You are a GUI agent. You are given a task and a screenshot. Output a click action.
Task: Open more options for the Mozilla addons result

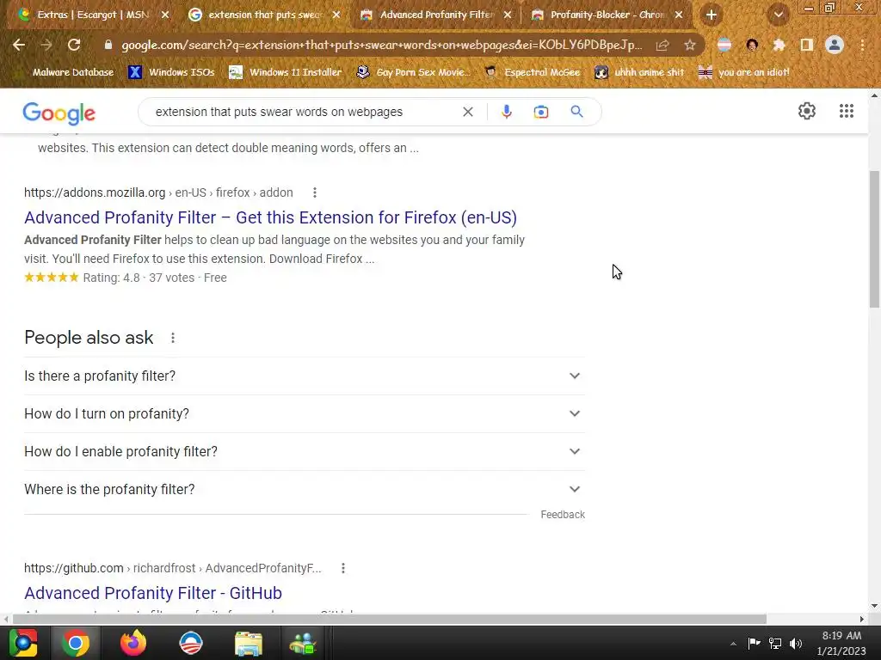[315, 192]
